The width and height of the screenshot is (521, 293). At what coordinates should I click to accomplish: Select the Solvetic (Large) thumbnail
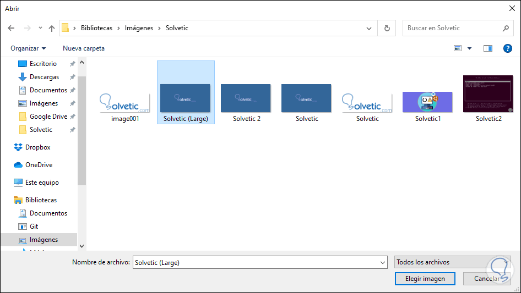186,98
